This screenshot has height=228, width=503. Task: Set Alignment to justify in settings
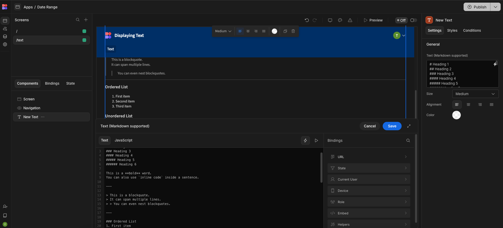[491, 105]
